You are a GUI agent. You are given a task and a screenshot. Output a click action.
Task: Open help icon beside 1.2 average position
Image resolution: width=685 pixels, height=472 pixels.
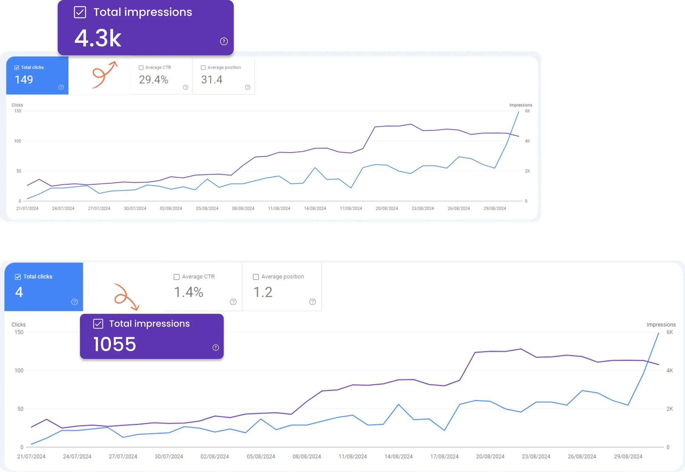(x=312, y=302)
